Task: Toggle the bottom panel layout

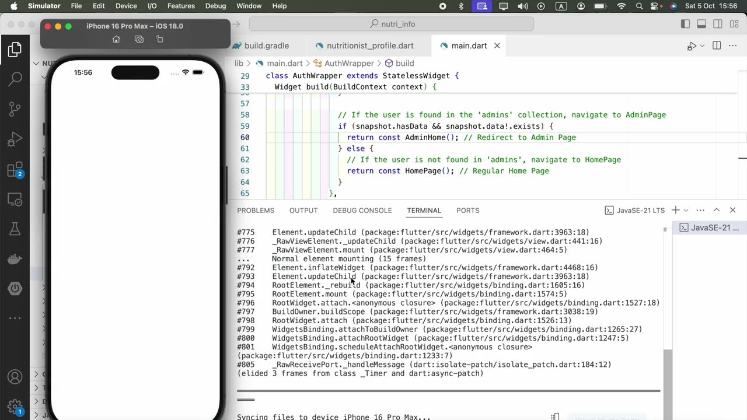Action: (702, 24)
